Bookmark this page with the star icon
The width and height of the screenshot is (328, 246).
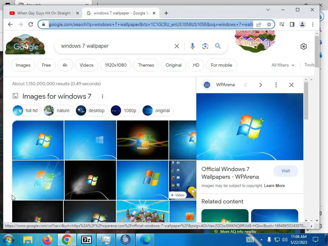269,24
